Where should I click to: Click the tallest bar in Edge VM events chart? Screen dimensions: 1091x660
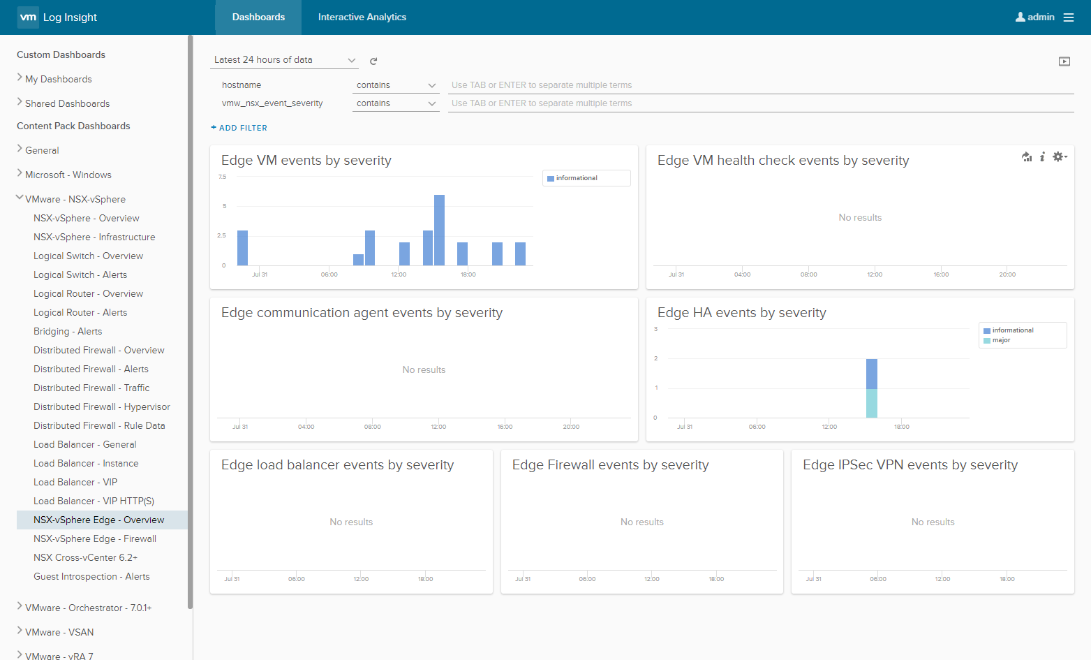click(x=439, y=230)
